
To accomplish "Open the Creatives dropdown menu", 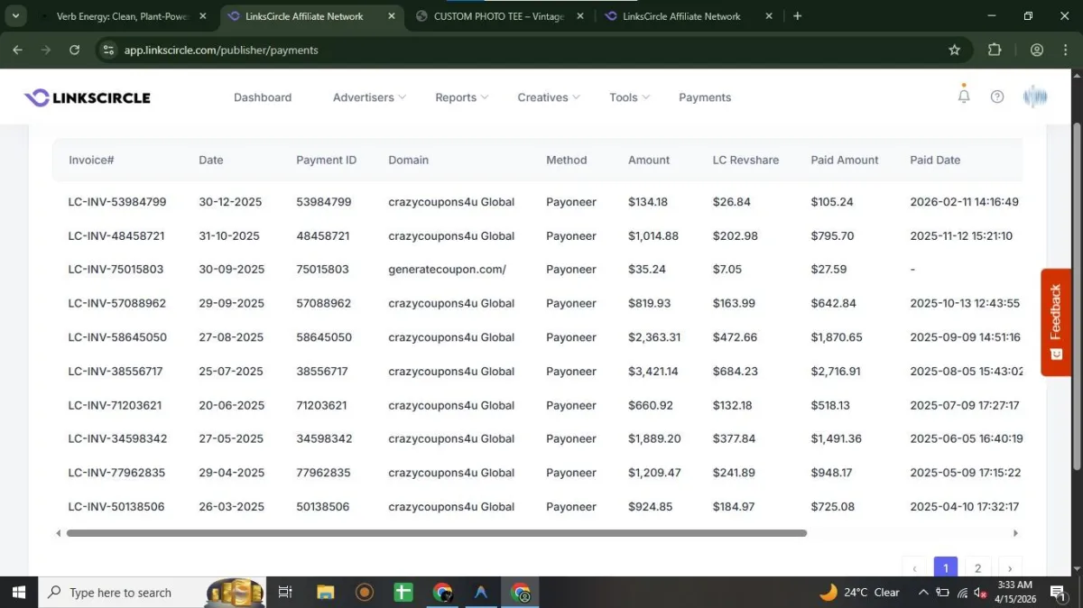I will 549,97.
